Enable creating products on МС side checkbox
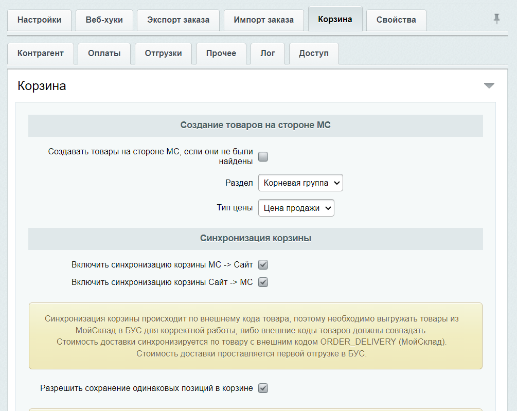 click(x=263, y=156)
